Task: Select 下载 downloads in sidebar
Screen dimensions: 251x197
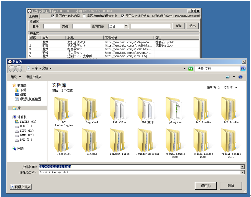Action: (21, 90)
